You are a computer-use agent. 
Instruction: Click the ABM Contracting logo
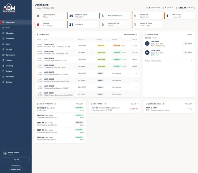tap(9, 8)
